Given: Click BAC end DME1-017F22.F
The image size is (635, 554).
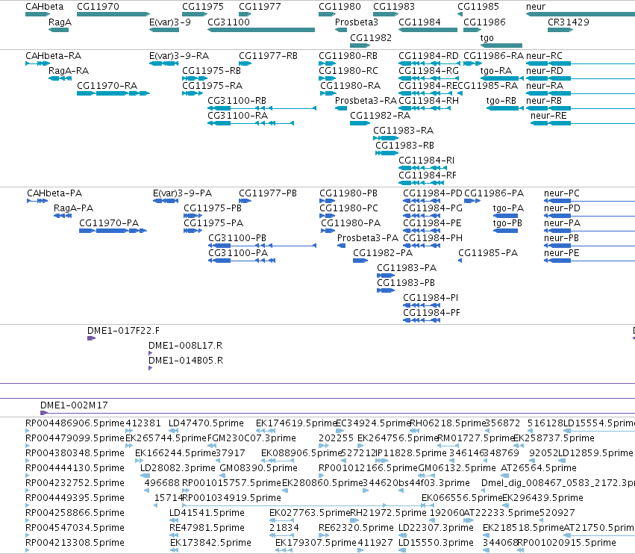Looking at the screenshot, I should pyautogui.click(x=124, y=331).
